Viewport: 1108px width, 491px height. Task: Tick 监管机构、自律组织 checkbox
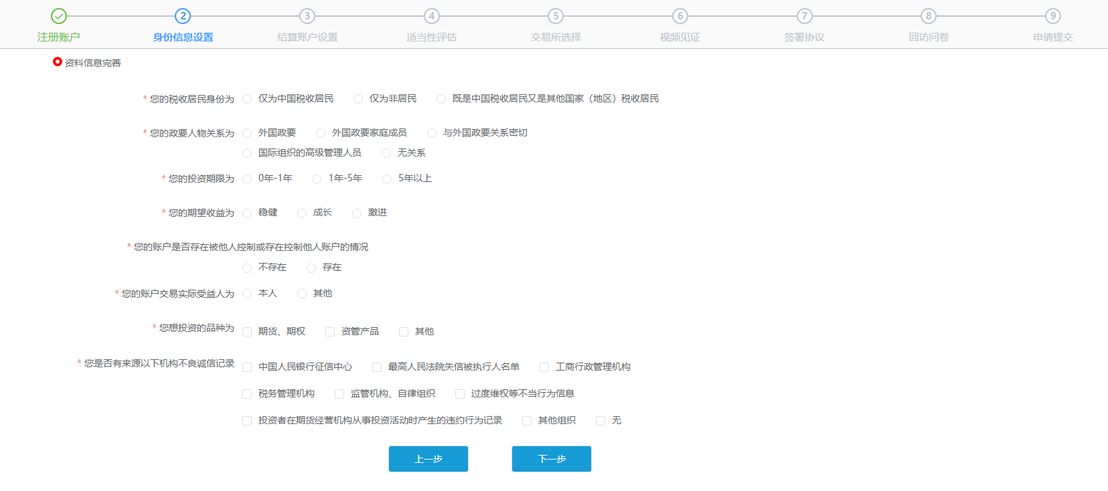point(339,394)
